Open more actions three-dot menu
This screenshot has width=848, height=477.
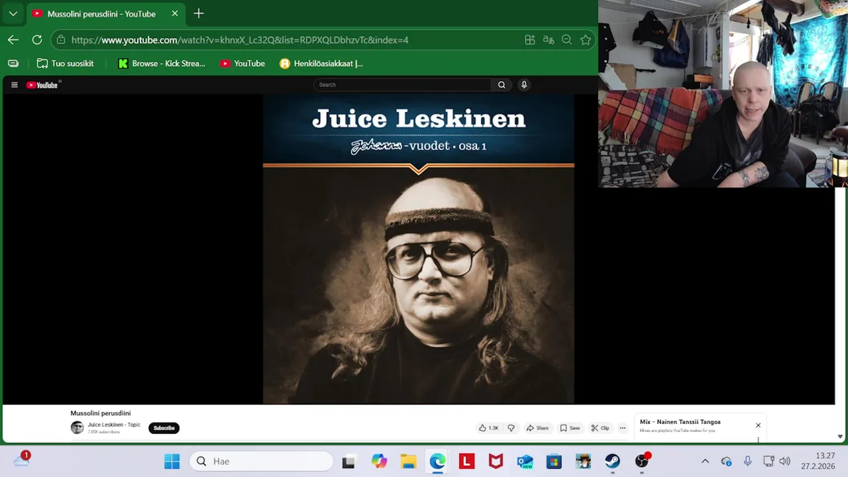tap(622, 428)
